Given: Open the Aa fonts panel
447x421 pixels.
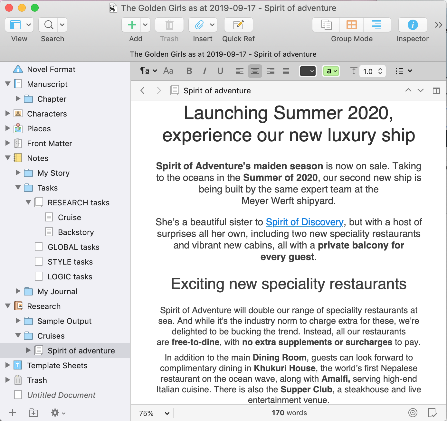Looking at the screenshot, I should pos(168,71).
